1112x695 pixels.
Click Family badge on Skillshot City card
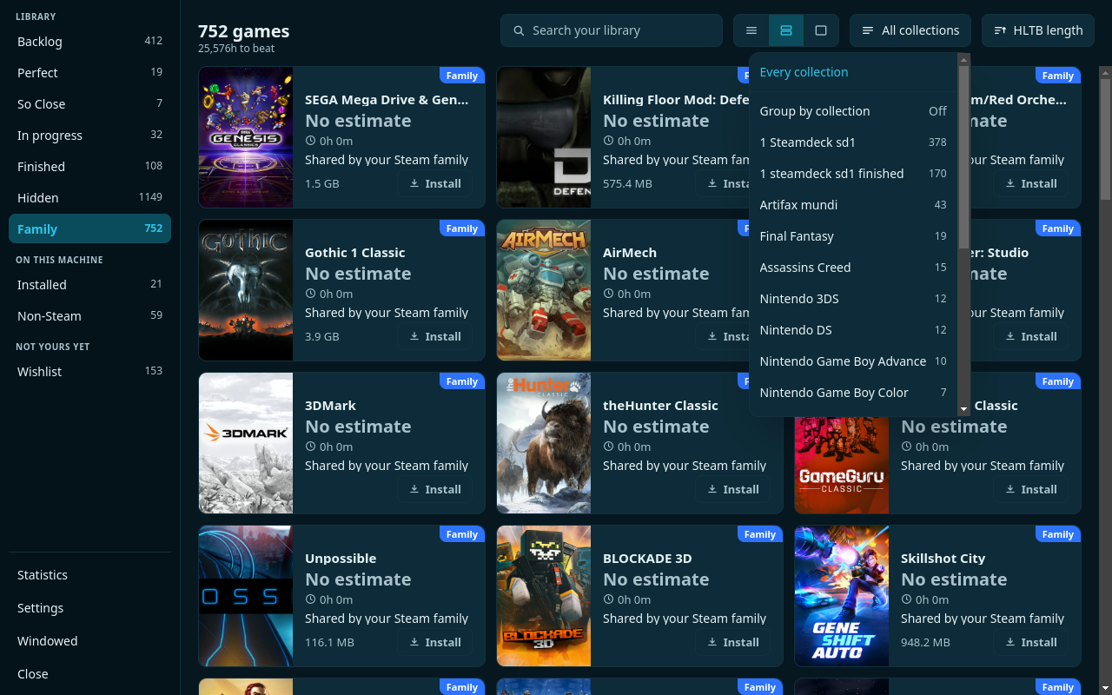point(1058,534)
